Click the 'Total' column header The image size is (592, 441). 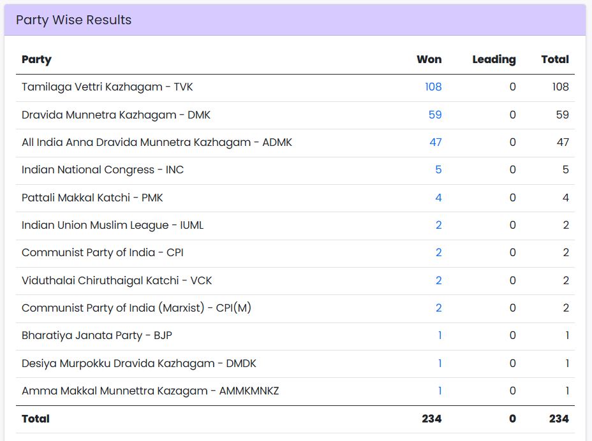[554, 59]
